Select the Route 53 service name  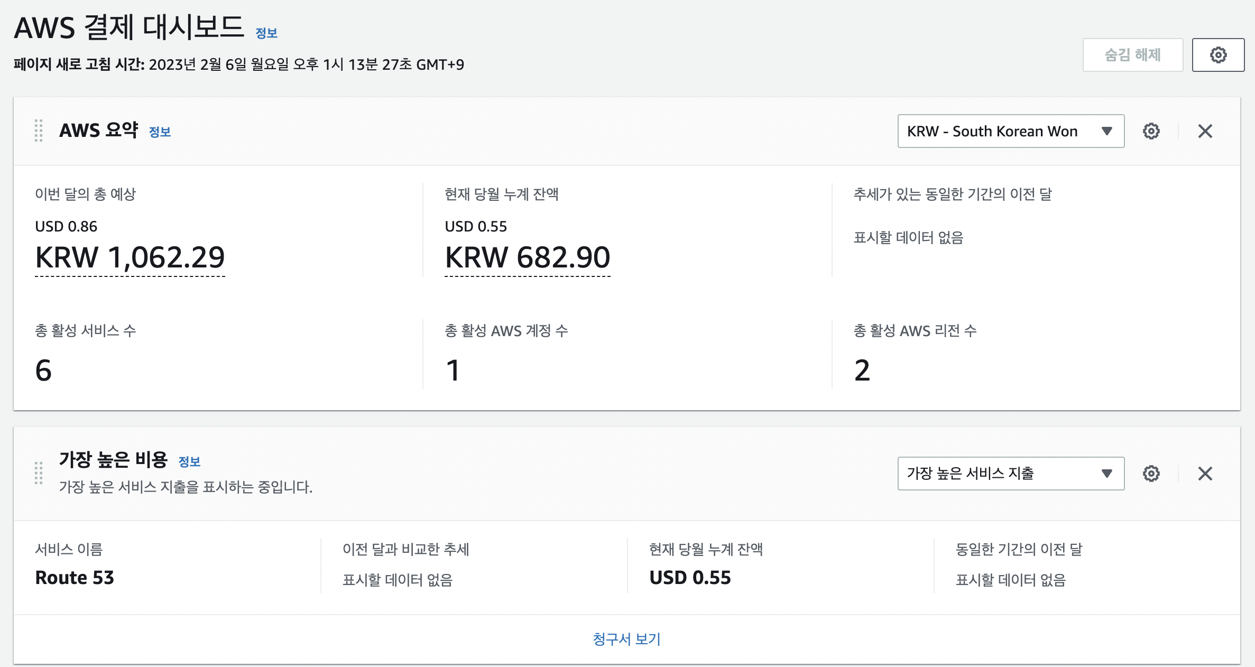tap(75, 578)
